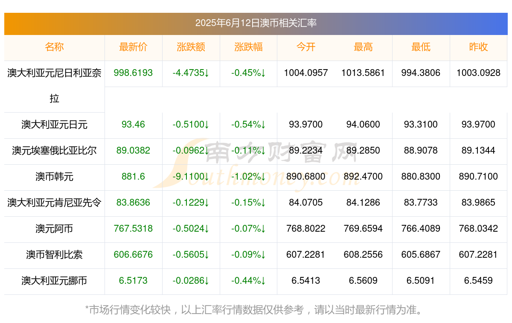Select the 澳大利亚元日元 row name
This screenshot has width=512, height=323.
(54, 125)
